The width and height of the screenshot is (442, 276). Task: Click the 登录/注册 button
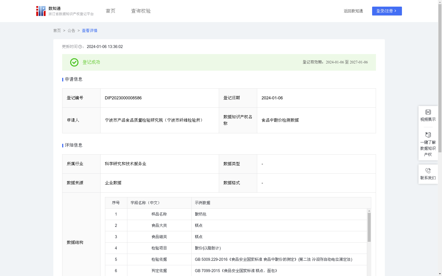click(387, 11)
